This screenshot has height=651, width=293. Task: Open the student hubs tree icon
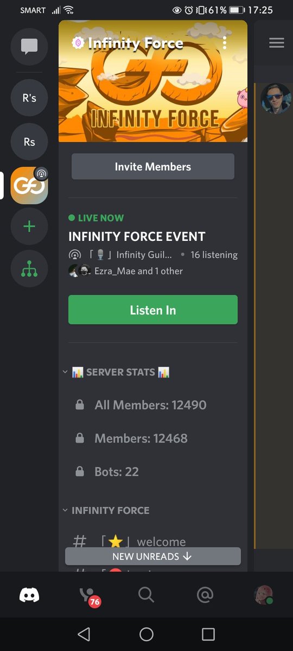pyautogui.click(x=29, y=269)
